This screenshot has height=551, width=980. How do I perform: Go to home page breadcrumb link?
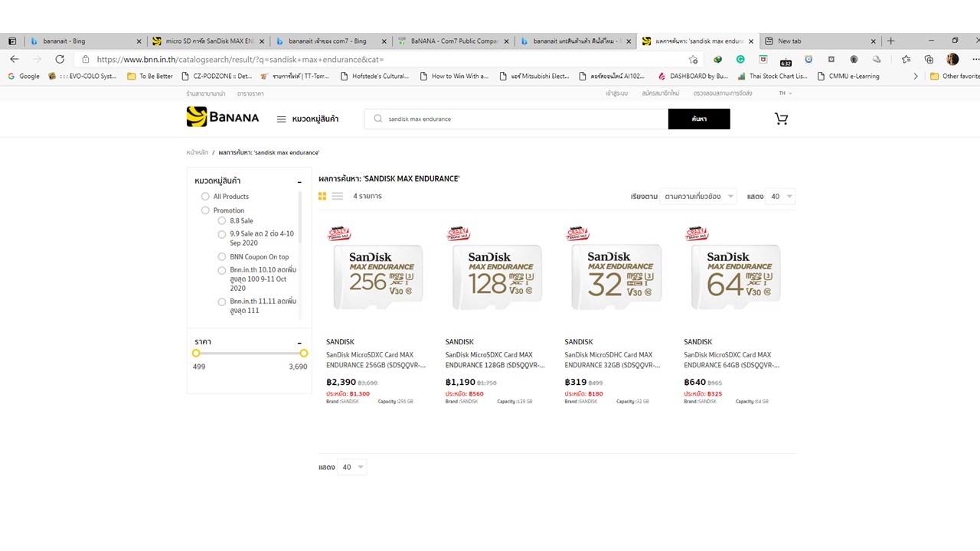pyautogui.click(x=197, y=152)
